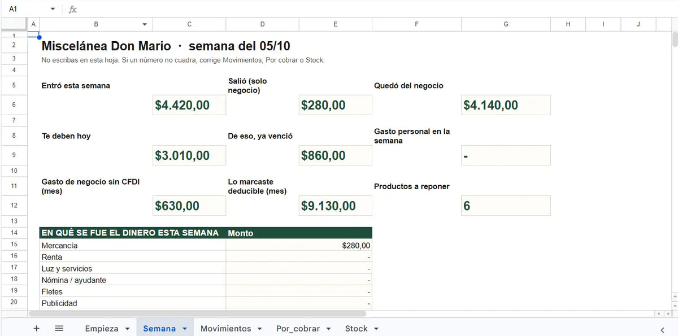Click the title 'Miscelánea Don Mario' cell

click(166, 46)
